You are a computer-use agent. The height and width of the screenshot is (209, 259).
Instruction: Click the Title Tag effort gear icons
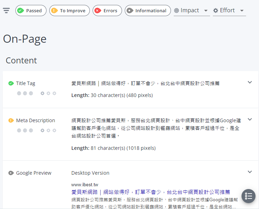click(48, 93)
